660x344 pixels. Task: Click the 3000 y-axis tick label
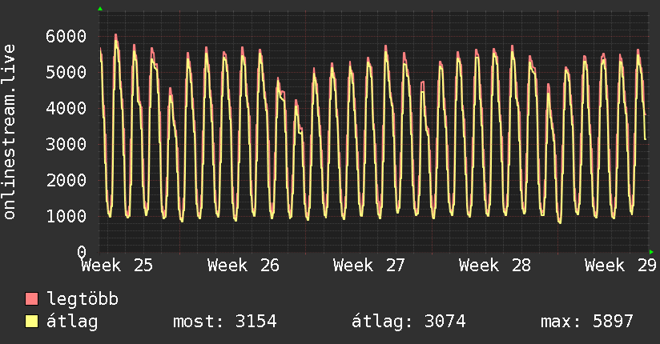(66, 144)
